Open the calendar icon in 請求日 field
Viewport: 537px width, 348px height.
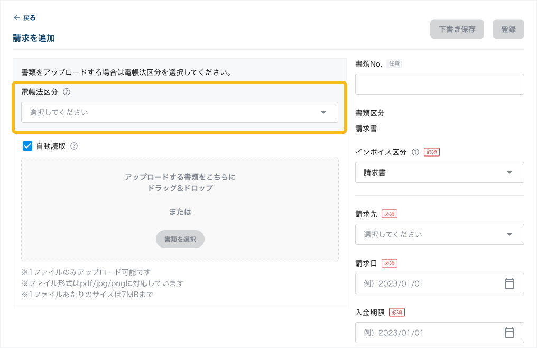(x=509, y=283)
